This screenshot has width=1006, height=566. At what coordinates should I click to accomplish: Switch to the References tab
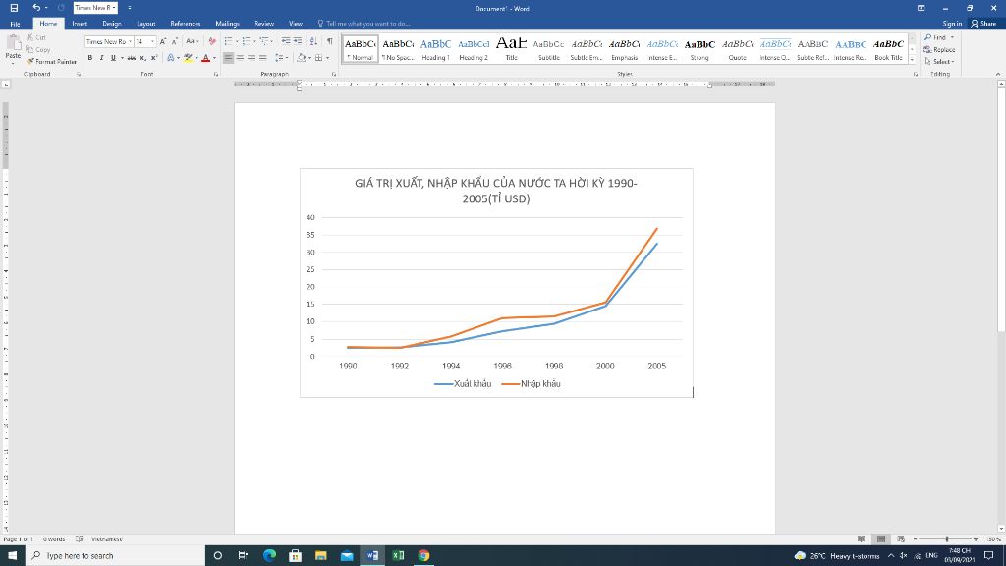tap(186, 24)
